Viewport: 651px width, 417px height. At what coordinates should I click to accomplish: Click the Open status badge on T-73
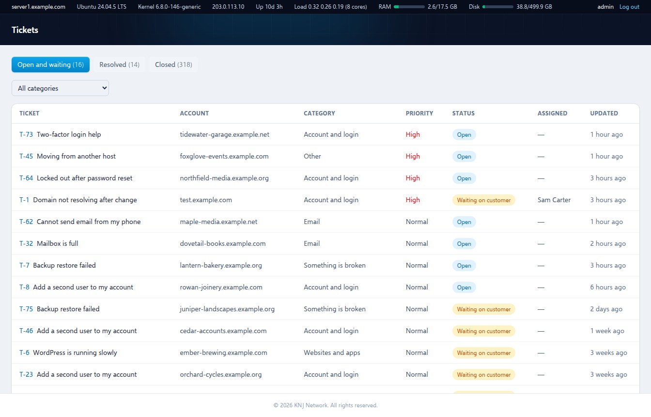(x=464, y=134)
